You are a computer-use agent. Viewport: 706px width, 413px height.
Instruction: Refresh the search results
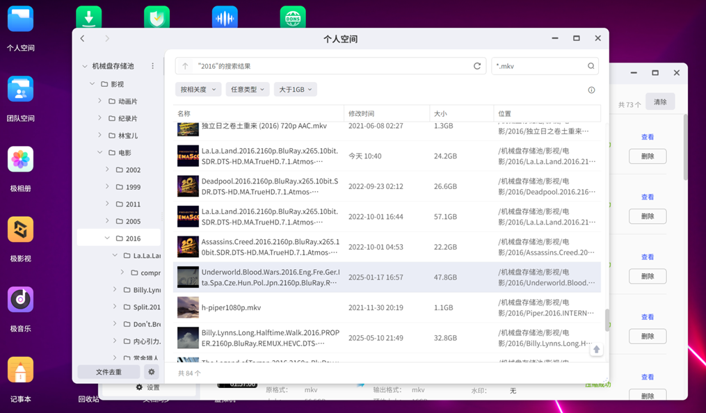(x=477, y=66)
